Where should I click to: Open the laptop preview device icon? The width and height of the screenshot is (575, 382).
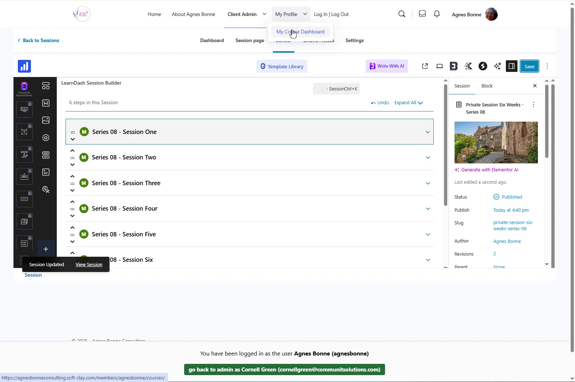pyautogui.click(x=439, y=66)
